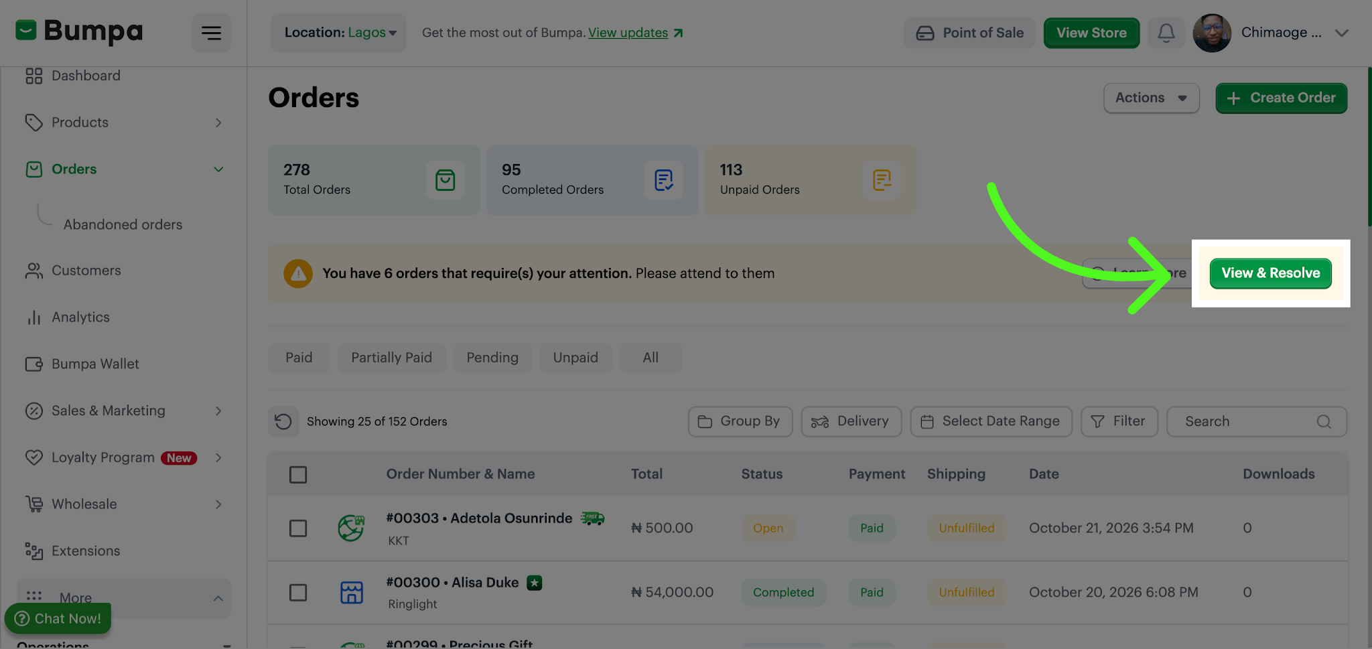Click Create Order button

point(1281,98)
